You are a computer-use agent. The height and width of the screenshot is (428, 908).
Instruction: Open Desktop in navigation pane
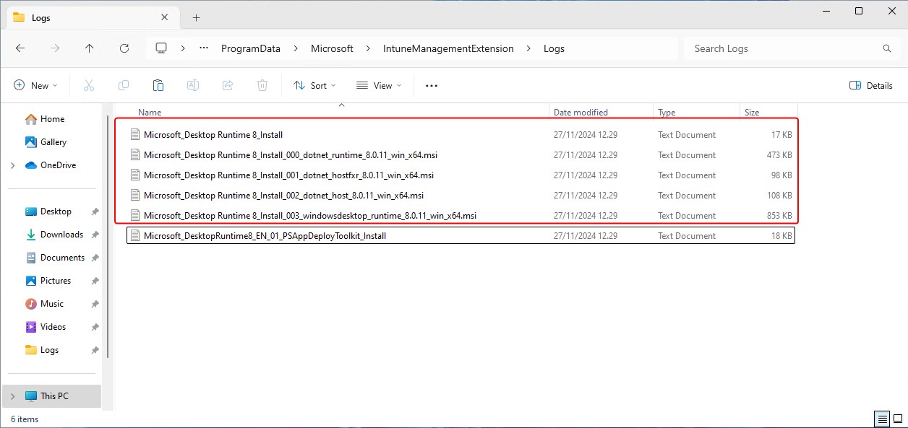[x=56, y=211]
